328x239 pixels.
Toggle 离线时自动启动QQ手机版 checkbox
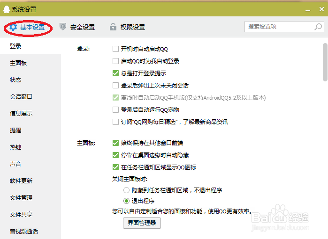pyautogui.click(x=116, y=98)
